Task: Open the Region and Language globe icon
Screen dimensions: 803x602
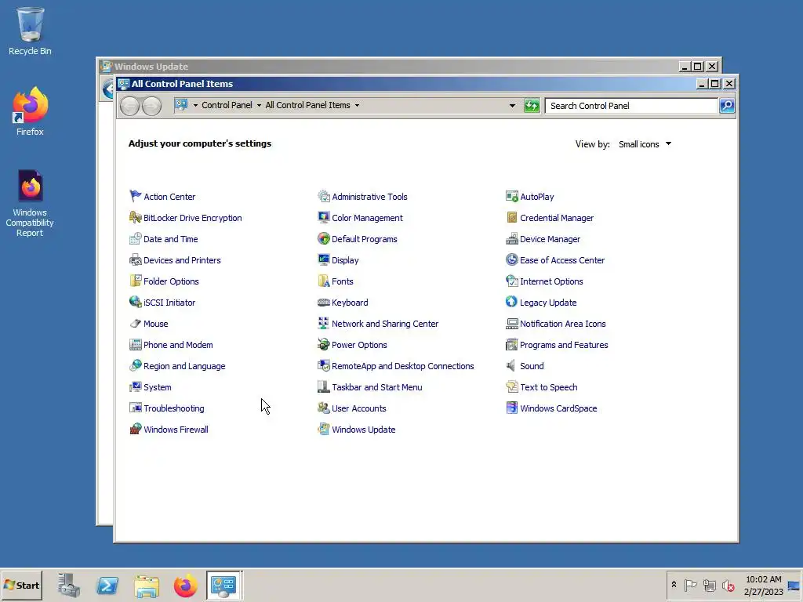Action: tap(135, 365)
